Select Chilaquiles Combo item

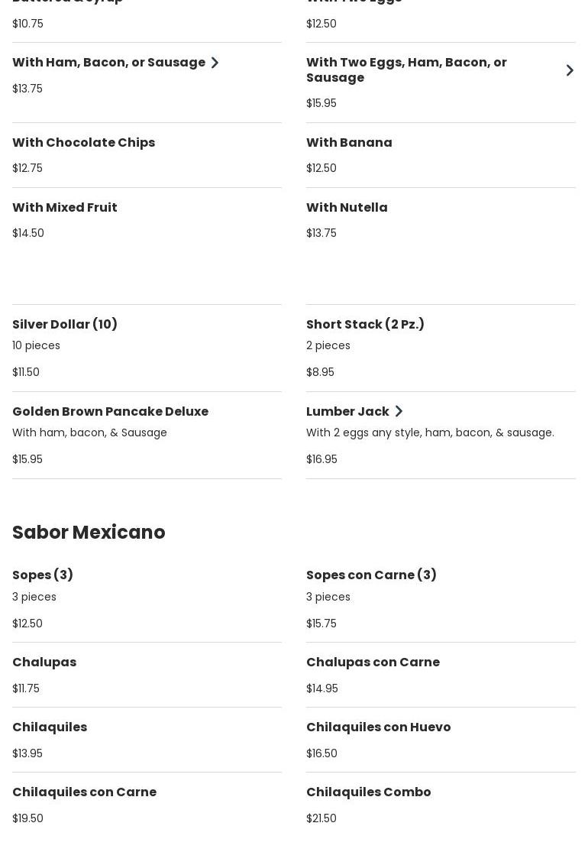368,792
